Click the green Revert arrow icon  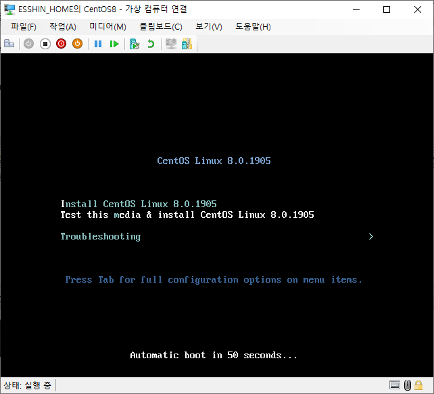151,44
